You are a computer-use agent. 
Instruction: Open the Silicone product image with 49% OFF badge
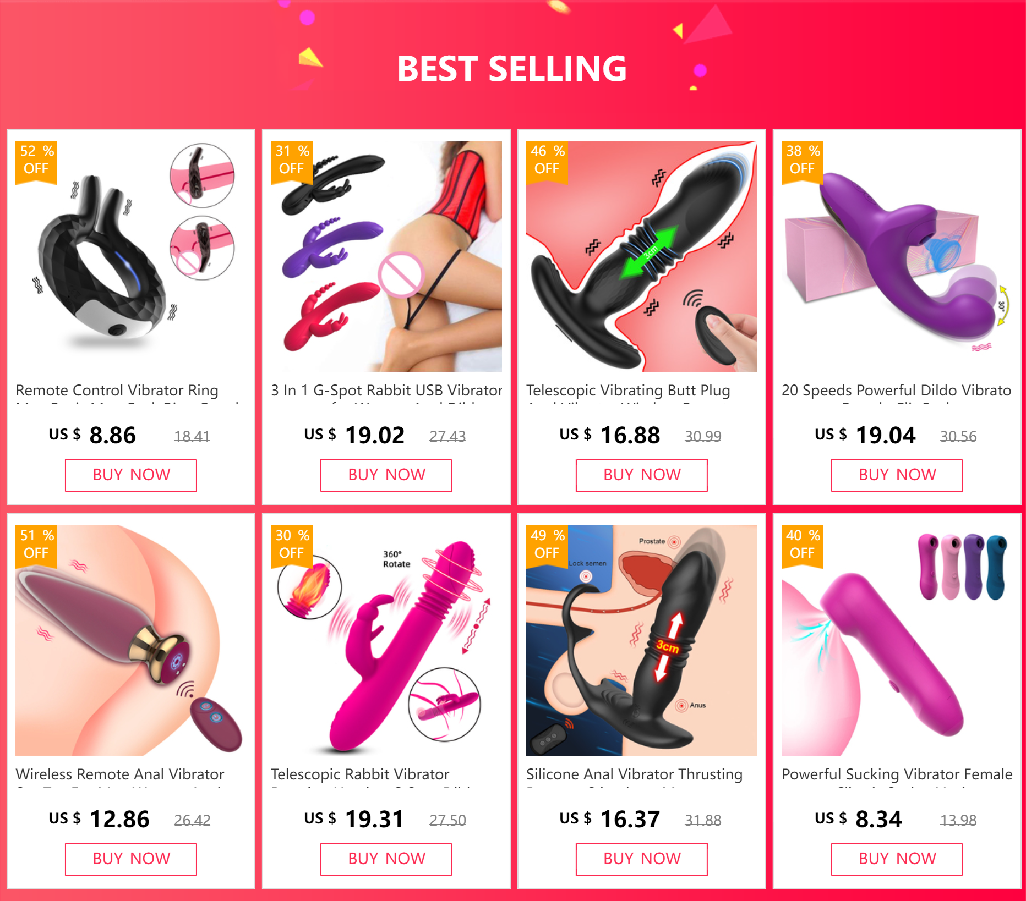pos(642,640)
